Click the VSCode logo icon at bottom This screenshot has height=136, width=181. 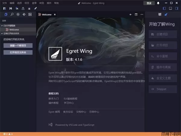[50, 125]
